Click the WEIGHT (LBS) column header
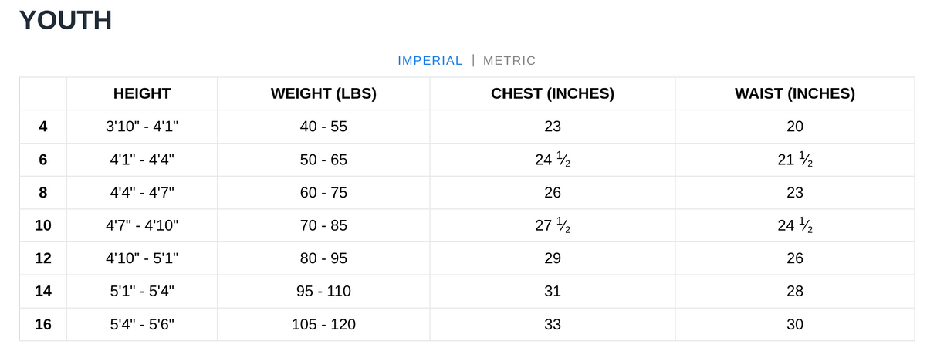Viewport: 937px width, 358px height. [x=323, y=94]
